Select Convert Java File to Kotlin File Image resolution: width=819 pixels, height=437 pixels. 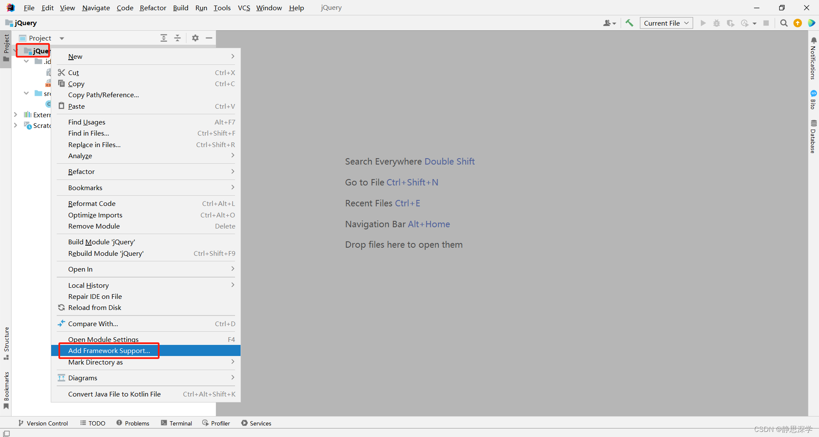point(146,394)
